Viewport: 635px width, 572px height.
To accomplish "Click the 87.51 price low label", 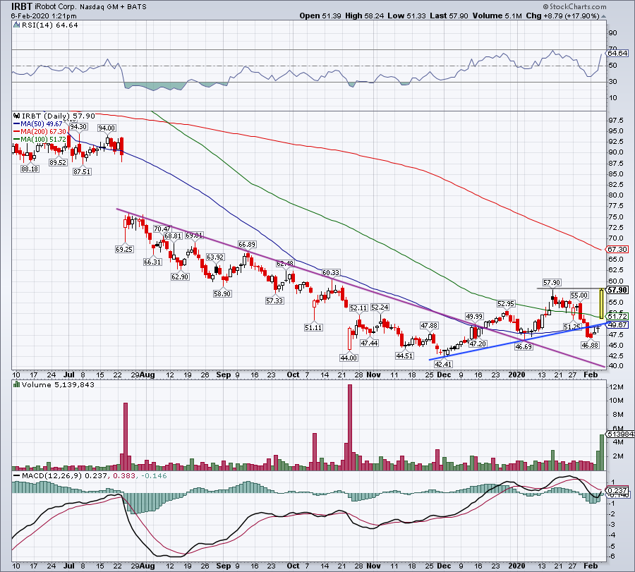I will pos(82,171).
